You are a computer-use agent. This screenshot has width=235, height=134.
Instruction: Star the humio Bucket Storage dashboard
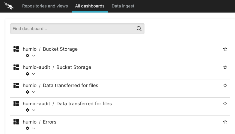[225, 49]
